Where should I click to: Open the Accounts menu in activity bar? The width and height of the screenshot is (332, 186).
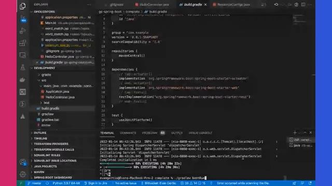coord(23,162)
